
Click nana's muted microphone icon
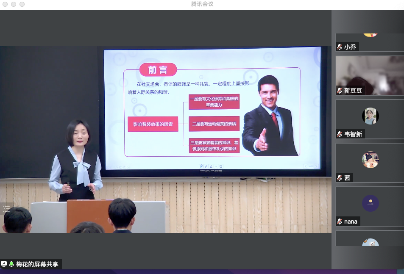tap(340, 221)
